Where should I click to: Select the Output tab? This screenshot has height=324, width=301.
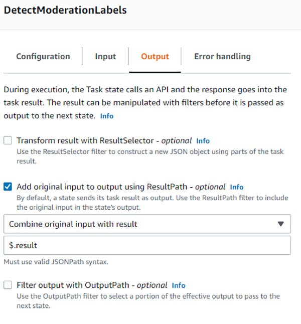click(155, 57)
